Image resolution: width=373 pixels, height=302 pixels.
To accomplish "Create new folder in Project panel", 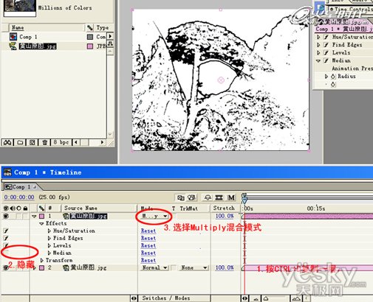I will tap(20, 142).
